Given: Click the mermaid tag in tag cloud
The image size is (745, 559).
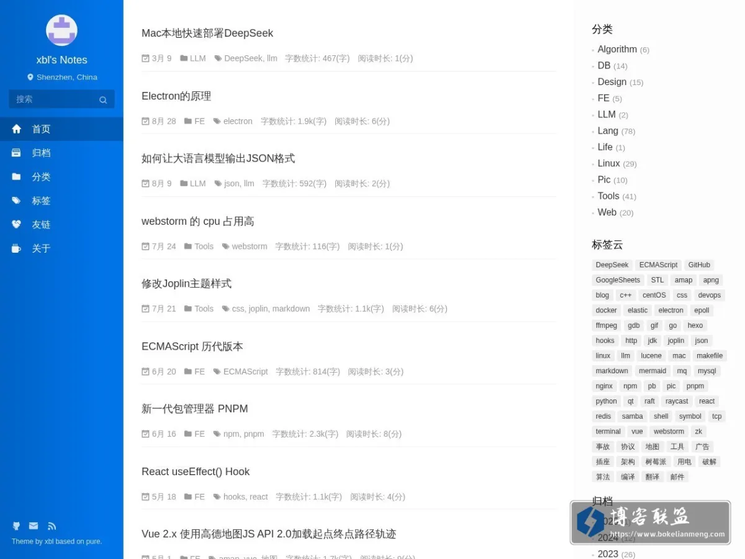Looking at the screenshot, I should [x=652, y=371].
